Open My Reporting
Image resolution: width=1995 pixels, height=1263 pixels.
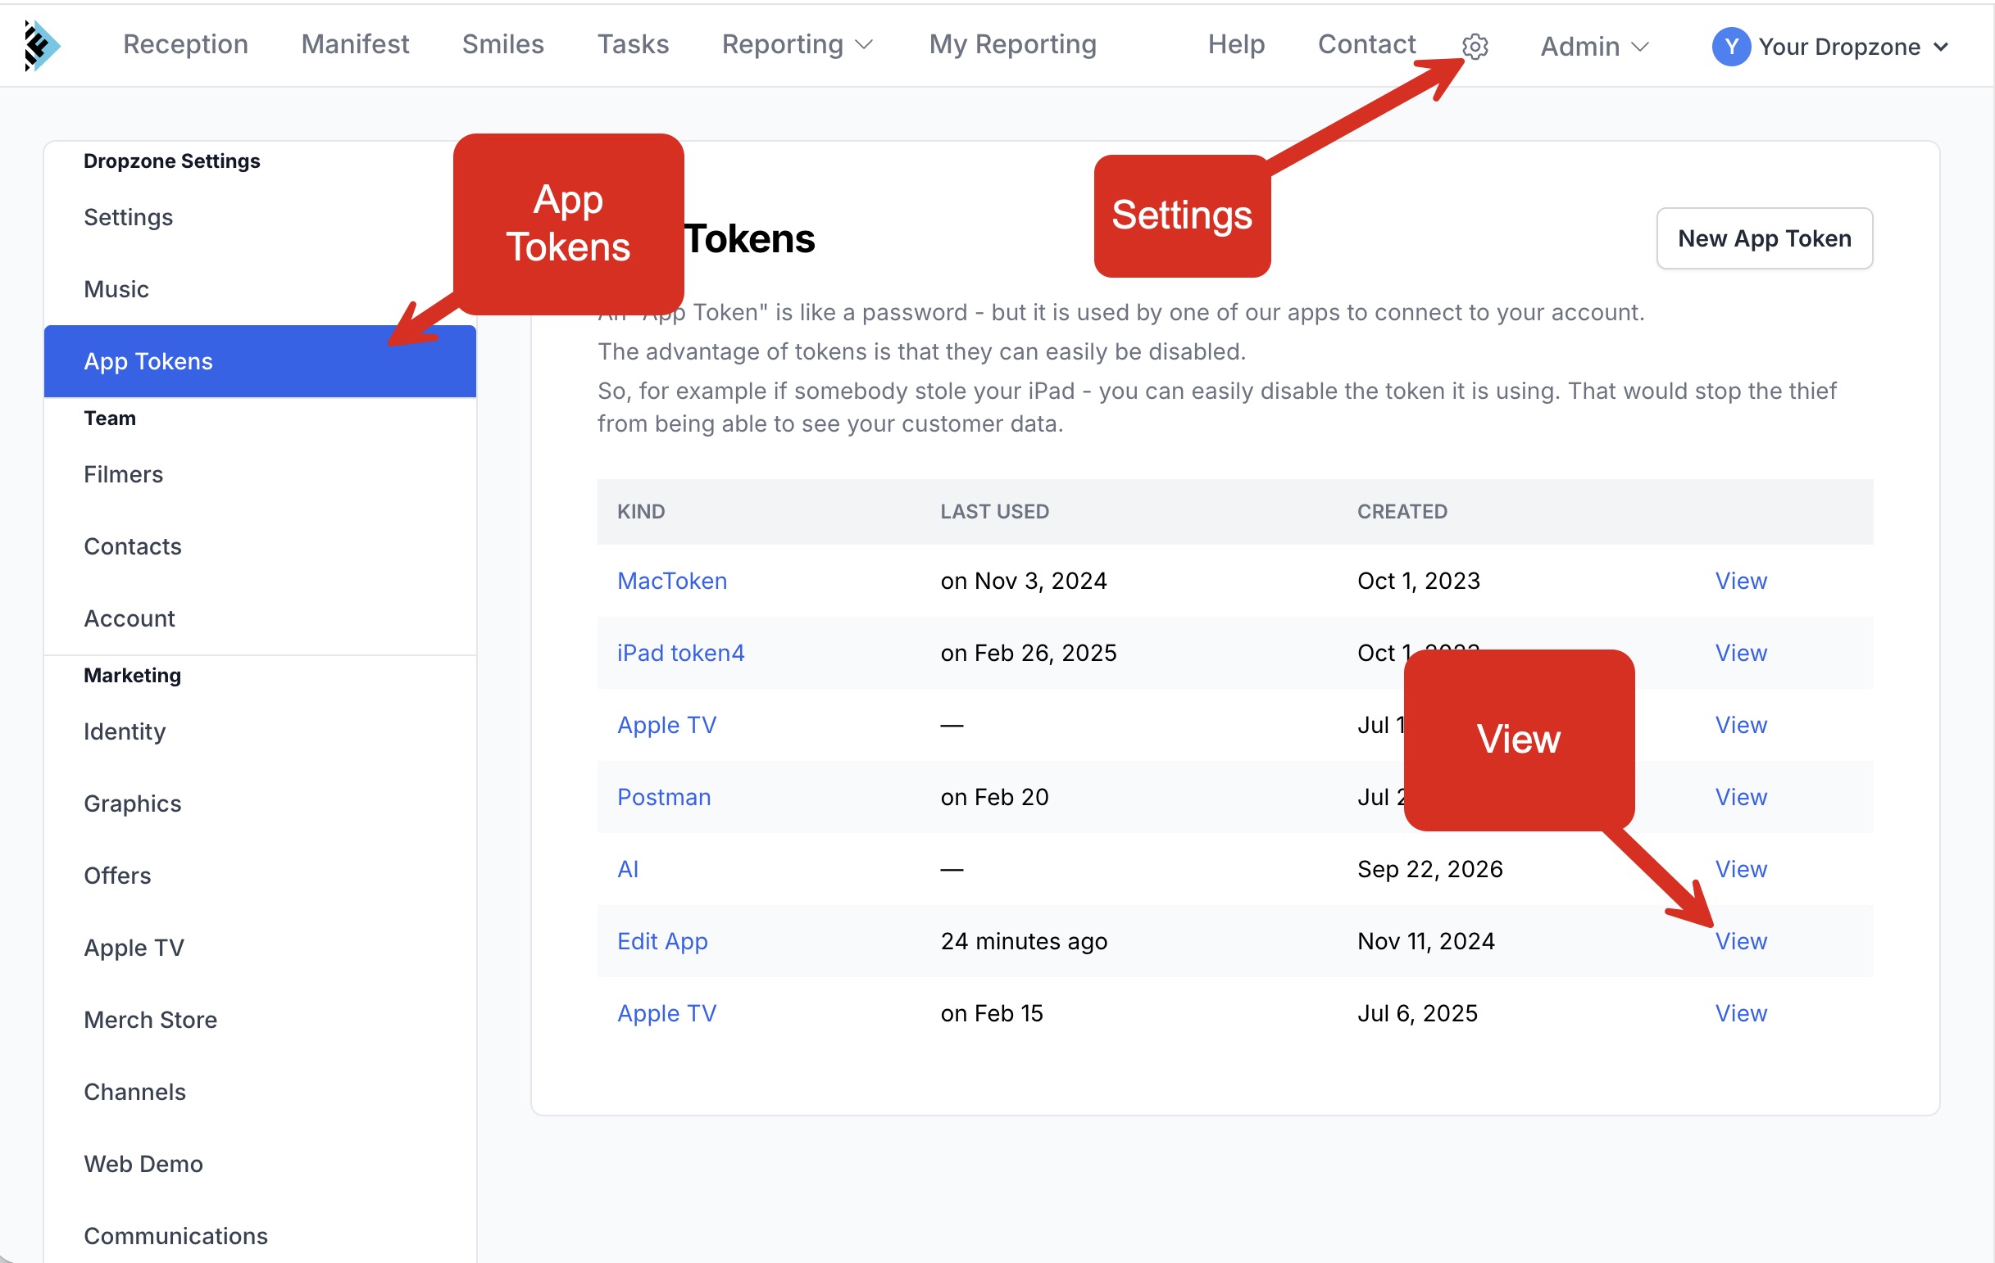click(x=1012, y=45)
